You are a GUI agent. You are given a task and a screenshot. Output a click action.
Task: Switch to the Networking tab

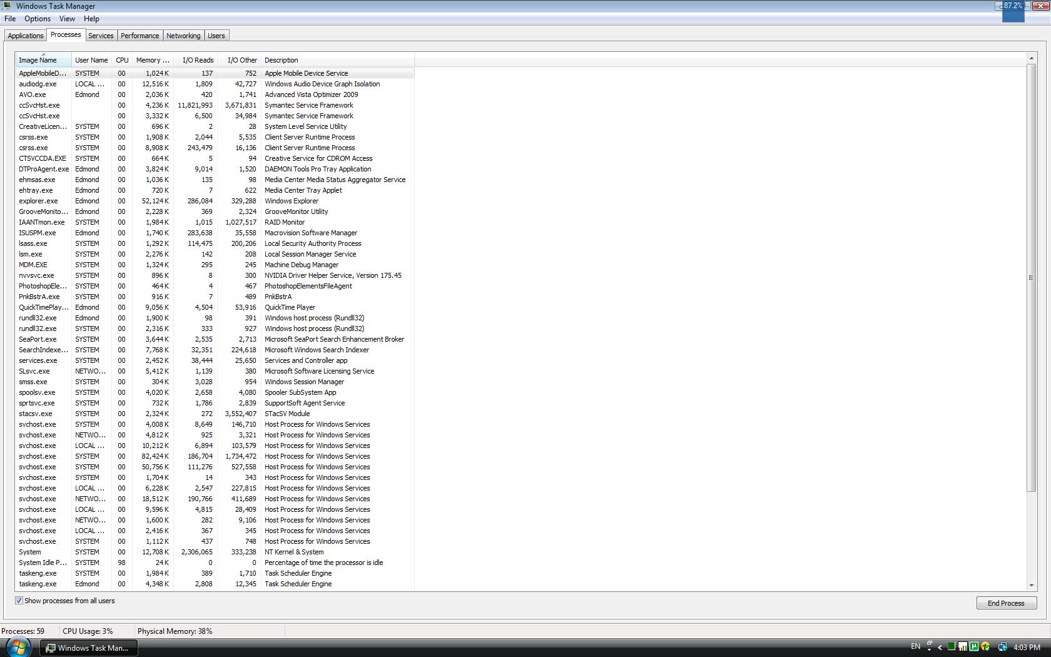click(x=183, y=36)
